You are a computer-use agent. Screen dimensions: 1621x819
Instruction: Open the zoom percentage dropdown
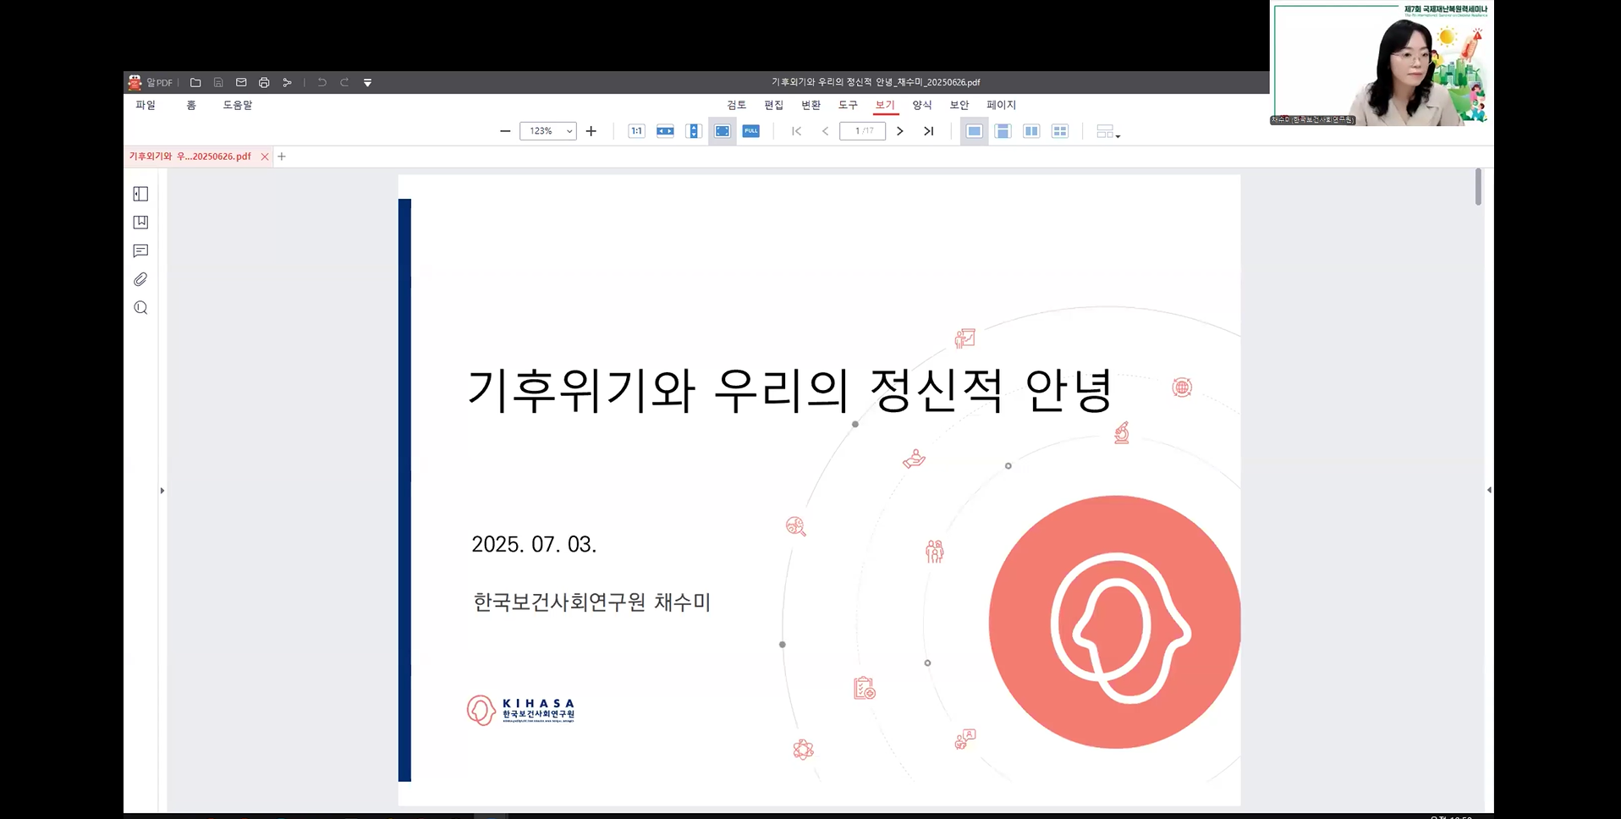[x=569, y=131]
